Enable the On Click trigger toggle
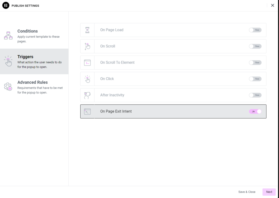 pyautogui.click(x=255, y=79)
